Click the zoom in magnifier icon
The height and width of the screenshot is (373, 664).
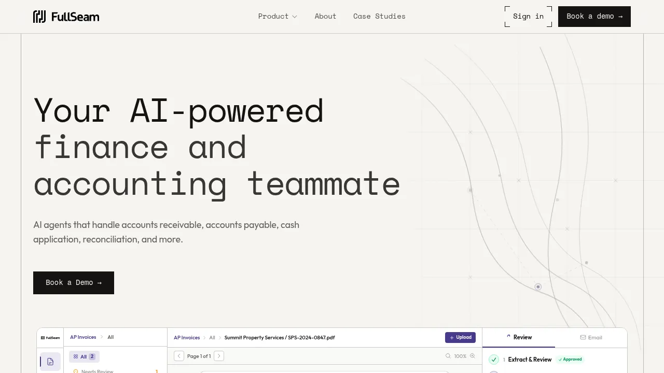tap(472, 356)
